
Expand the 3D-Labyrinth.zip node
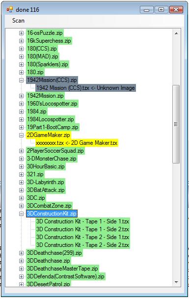[21, 182]
